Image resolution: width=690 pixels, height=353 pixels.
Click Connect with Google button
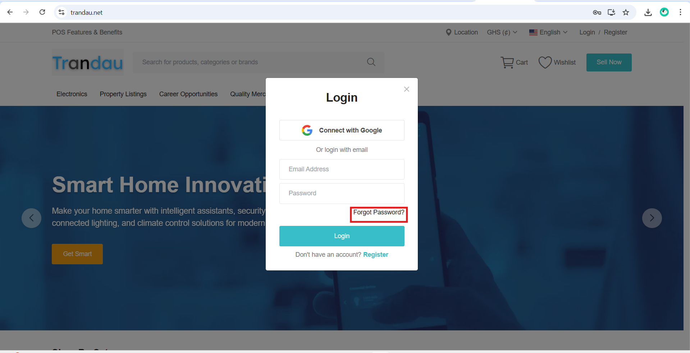[342, 130]
